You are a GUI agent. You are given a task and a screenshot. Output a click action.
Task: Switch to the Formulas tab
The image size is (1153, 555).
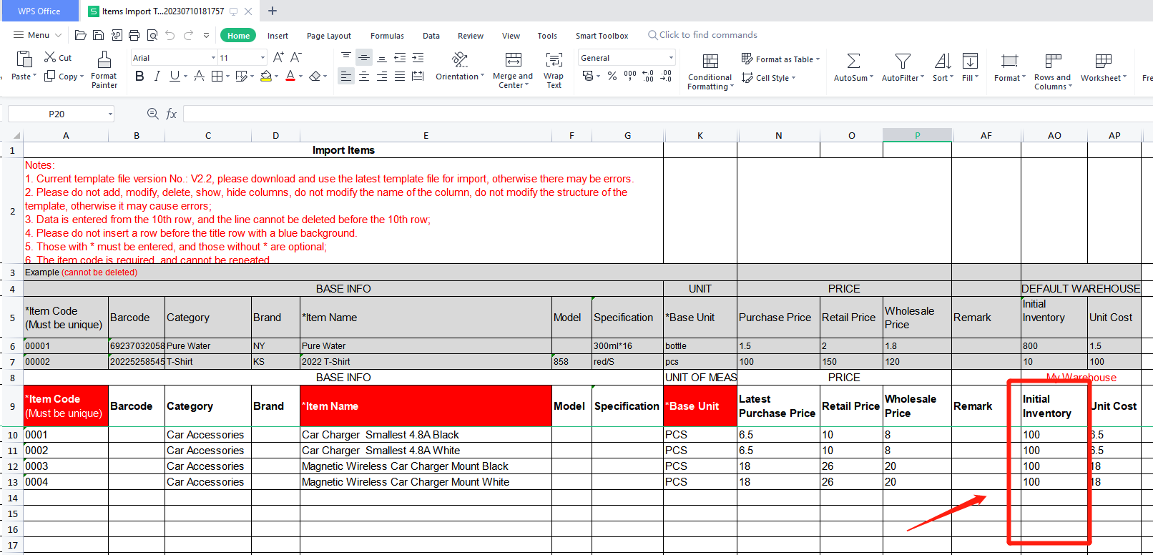pyautogui.click(x=387, y=36)
